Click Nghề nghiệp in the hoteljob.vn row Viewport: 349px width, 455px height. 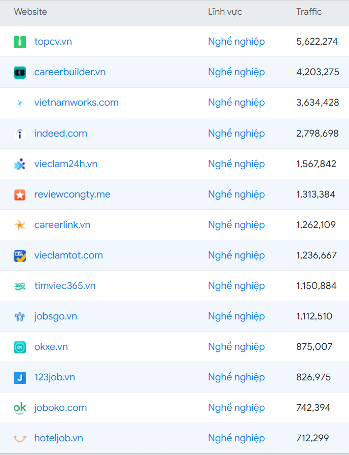pos(236,438)
